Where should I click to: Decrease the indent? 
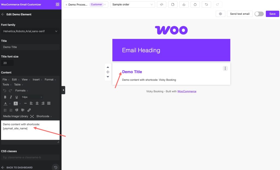click(17, 110)
